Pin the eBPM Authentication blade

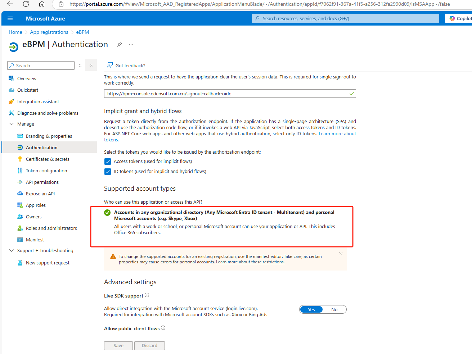[x=120, y=44]
